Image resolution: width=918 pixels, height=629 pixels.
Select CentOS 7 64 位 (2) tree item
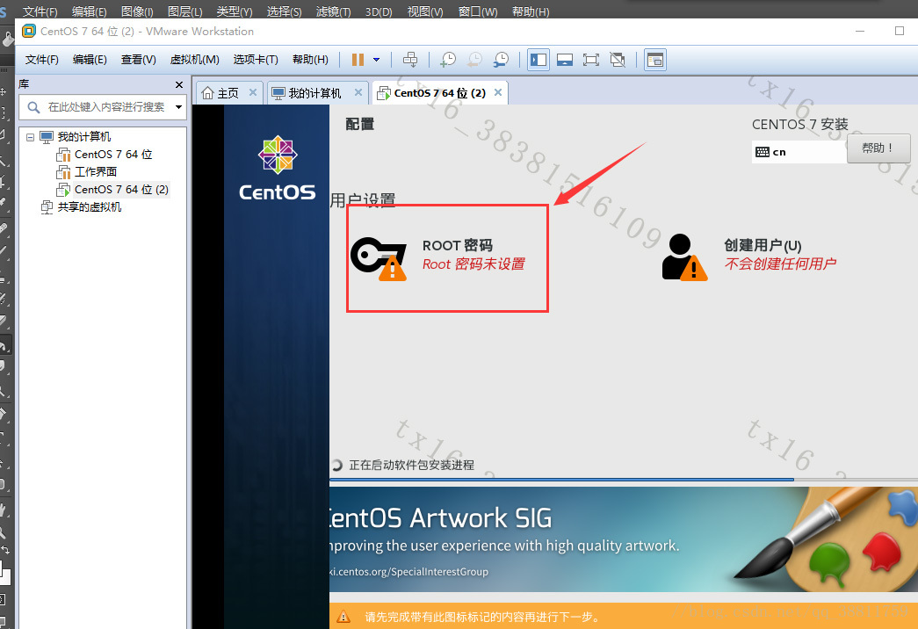(121, 190)
